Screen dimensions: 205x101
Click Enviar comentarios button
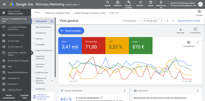point(9,96)
